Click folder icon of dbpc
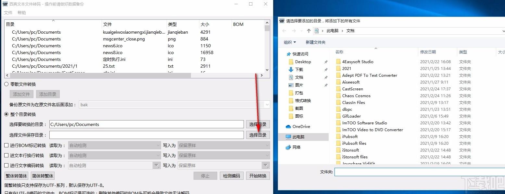The image size is (505, 194). click(338, 109)
